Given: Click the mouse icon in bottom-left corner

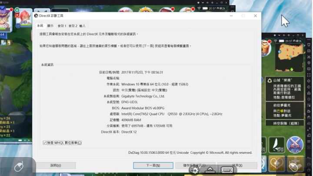Looking at the screenshot, I should pos(19,166).
